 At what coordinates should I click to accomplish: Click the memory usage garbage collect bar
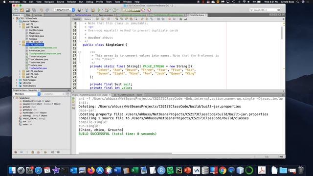pos(131,10)
